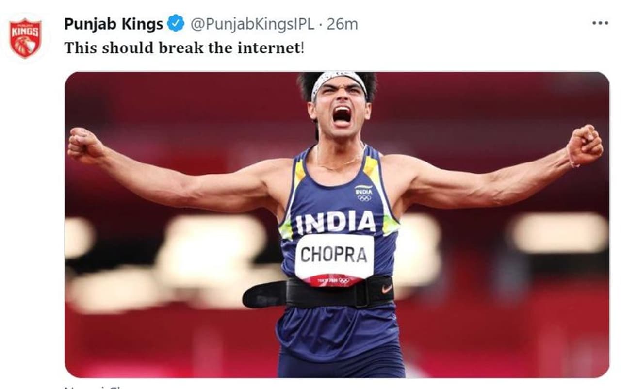Click the athlete's white headband
The height and width of the screenshot is (389, 621).
point(339,78)
